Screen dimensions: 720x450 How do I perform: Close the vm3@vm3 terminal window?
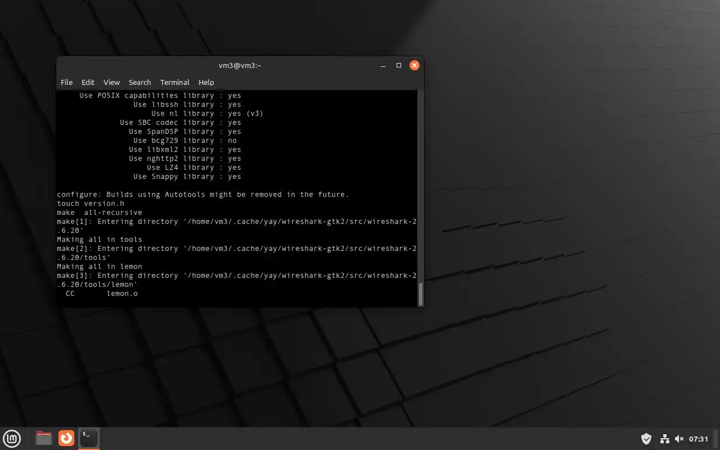pos(415,65)
